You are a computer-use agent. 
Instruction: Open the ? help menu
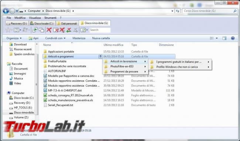click(x=61, y=18)
